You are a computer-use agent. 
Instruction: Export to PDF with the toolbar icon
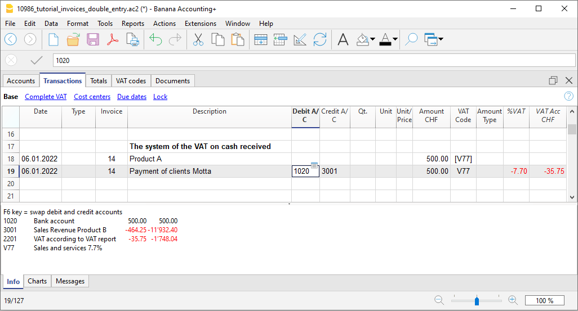[113, 39]
